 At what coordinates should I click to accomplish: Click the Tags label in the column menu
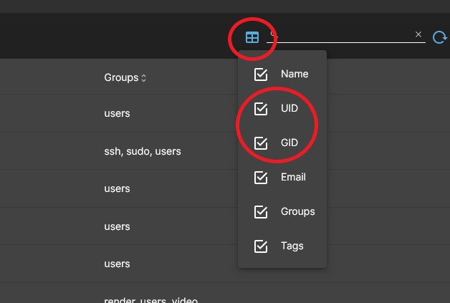click(x=292, y=246)
